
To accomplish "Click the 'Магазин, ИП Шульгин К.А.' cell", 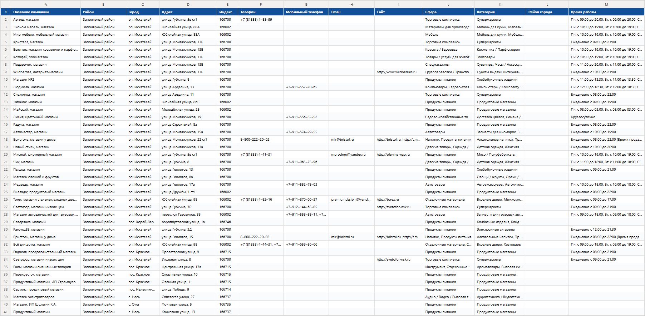I will (46, 305).
